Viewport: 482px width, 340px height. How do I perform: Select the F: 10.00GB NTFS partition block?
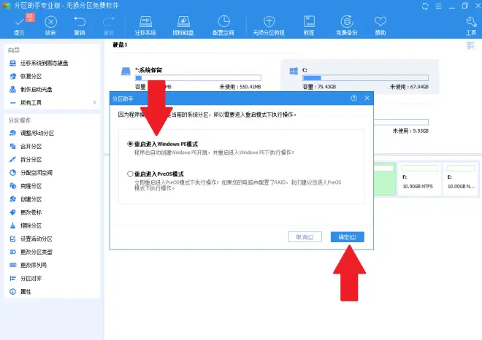click(420, 179)
